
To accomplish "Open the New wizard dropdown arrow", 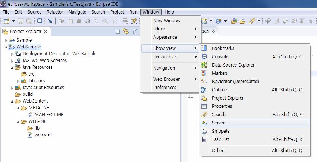I will [13, 21].
